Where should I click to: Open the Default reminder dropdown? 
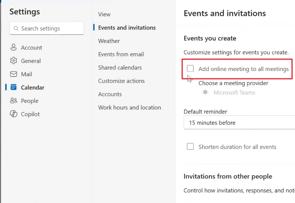[239, 123]
